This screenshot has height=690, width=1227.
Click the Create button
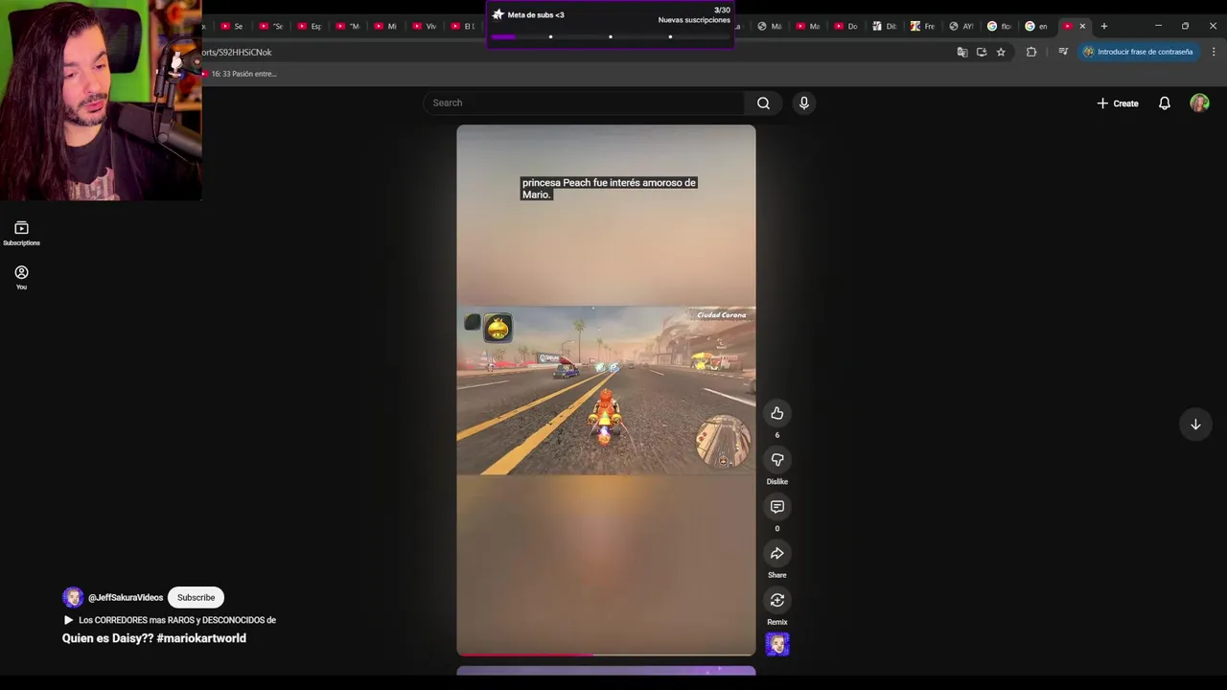1118,103
